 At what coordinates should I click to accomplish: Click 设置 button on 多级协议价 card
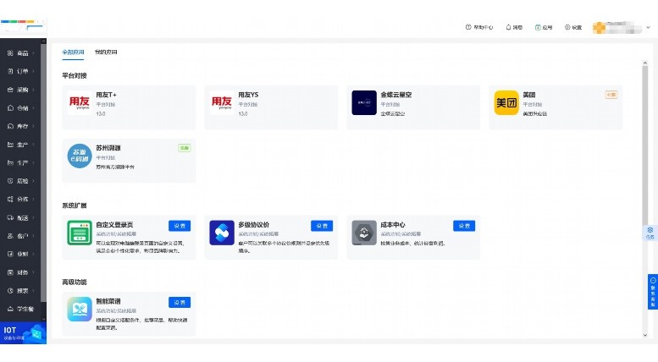click(322, 226)
